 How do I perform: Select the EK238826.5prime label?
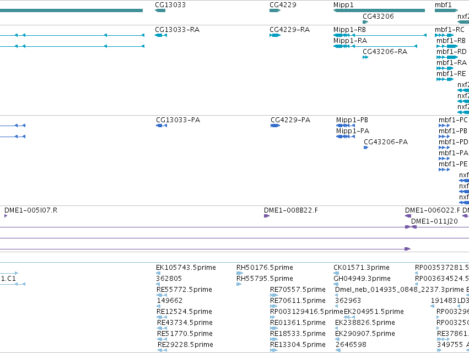point(365,323)
